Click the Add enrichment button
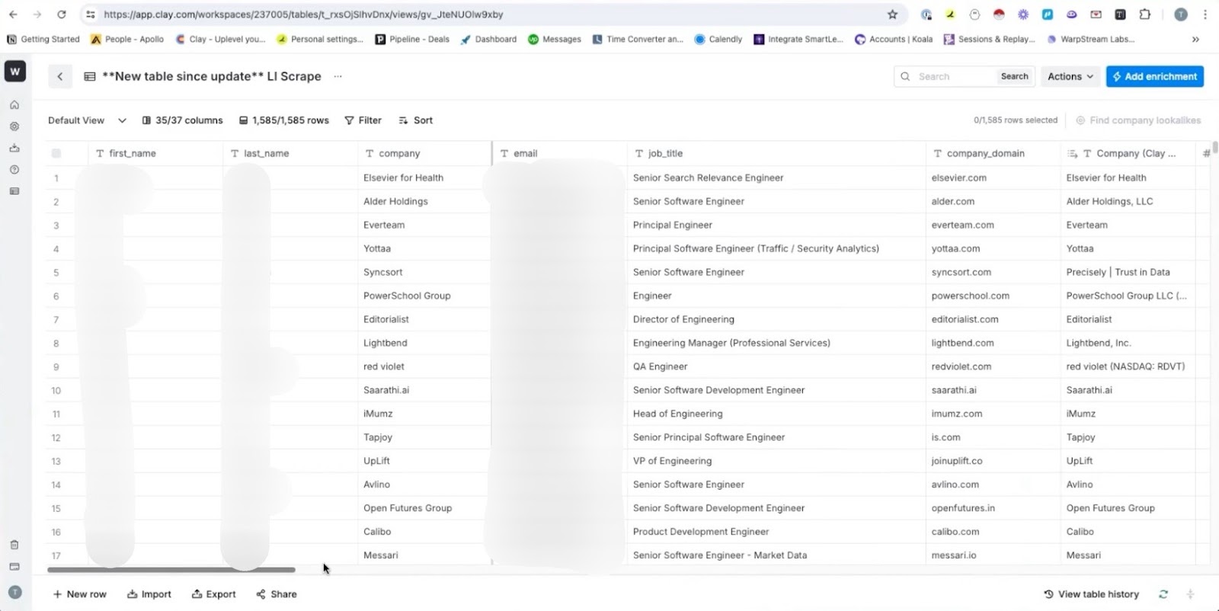The width and height of the screenshot is (1219, 611). (1155, 76)
